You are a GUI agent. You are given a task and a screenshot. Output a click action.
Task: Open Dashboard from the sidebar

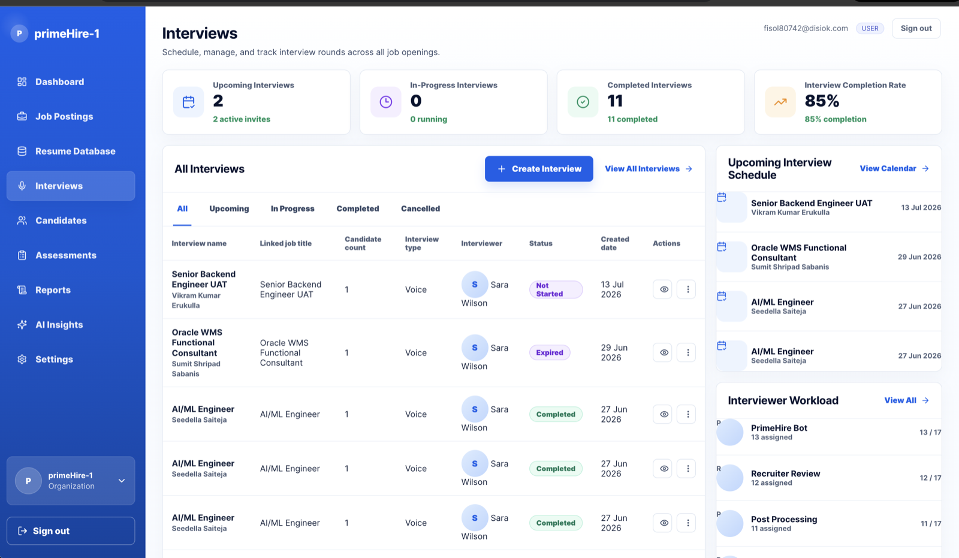click(71, 82)
